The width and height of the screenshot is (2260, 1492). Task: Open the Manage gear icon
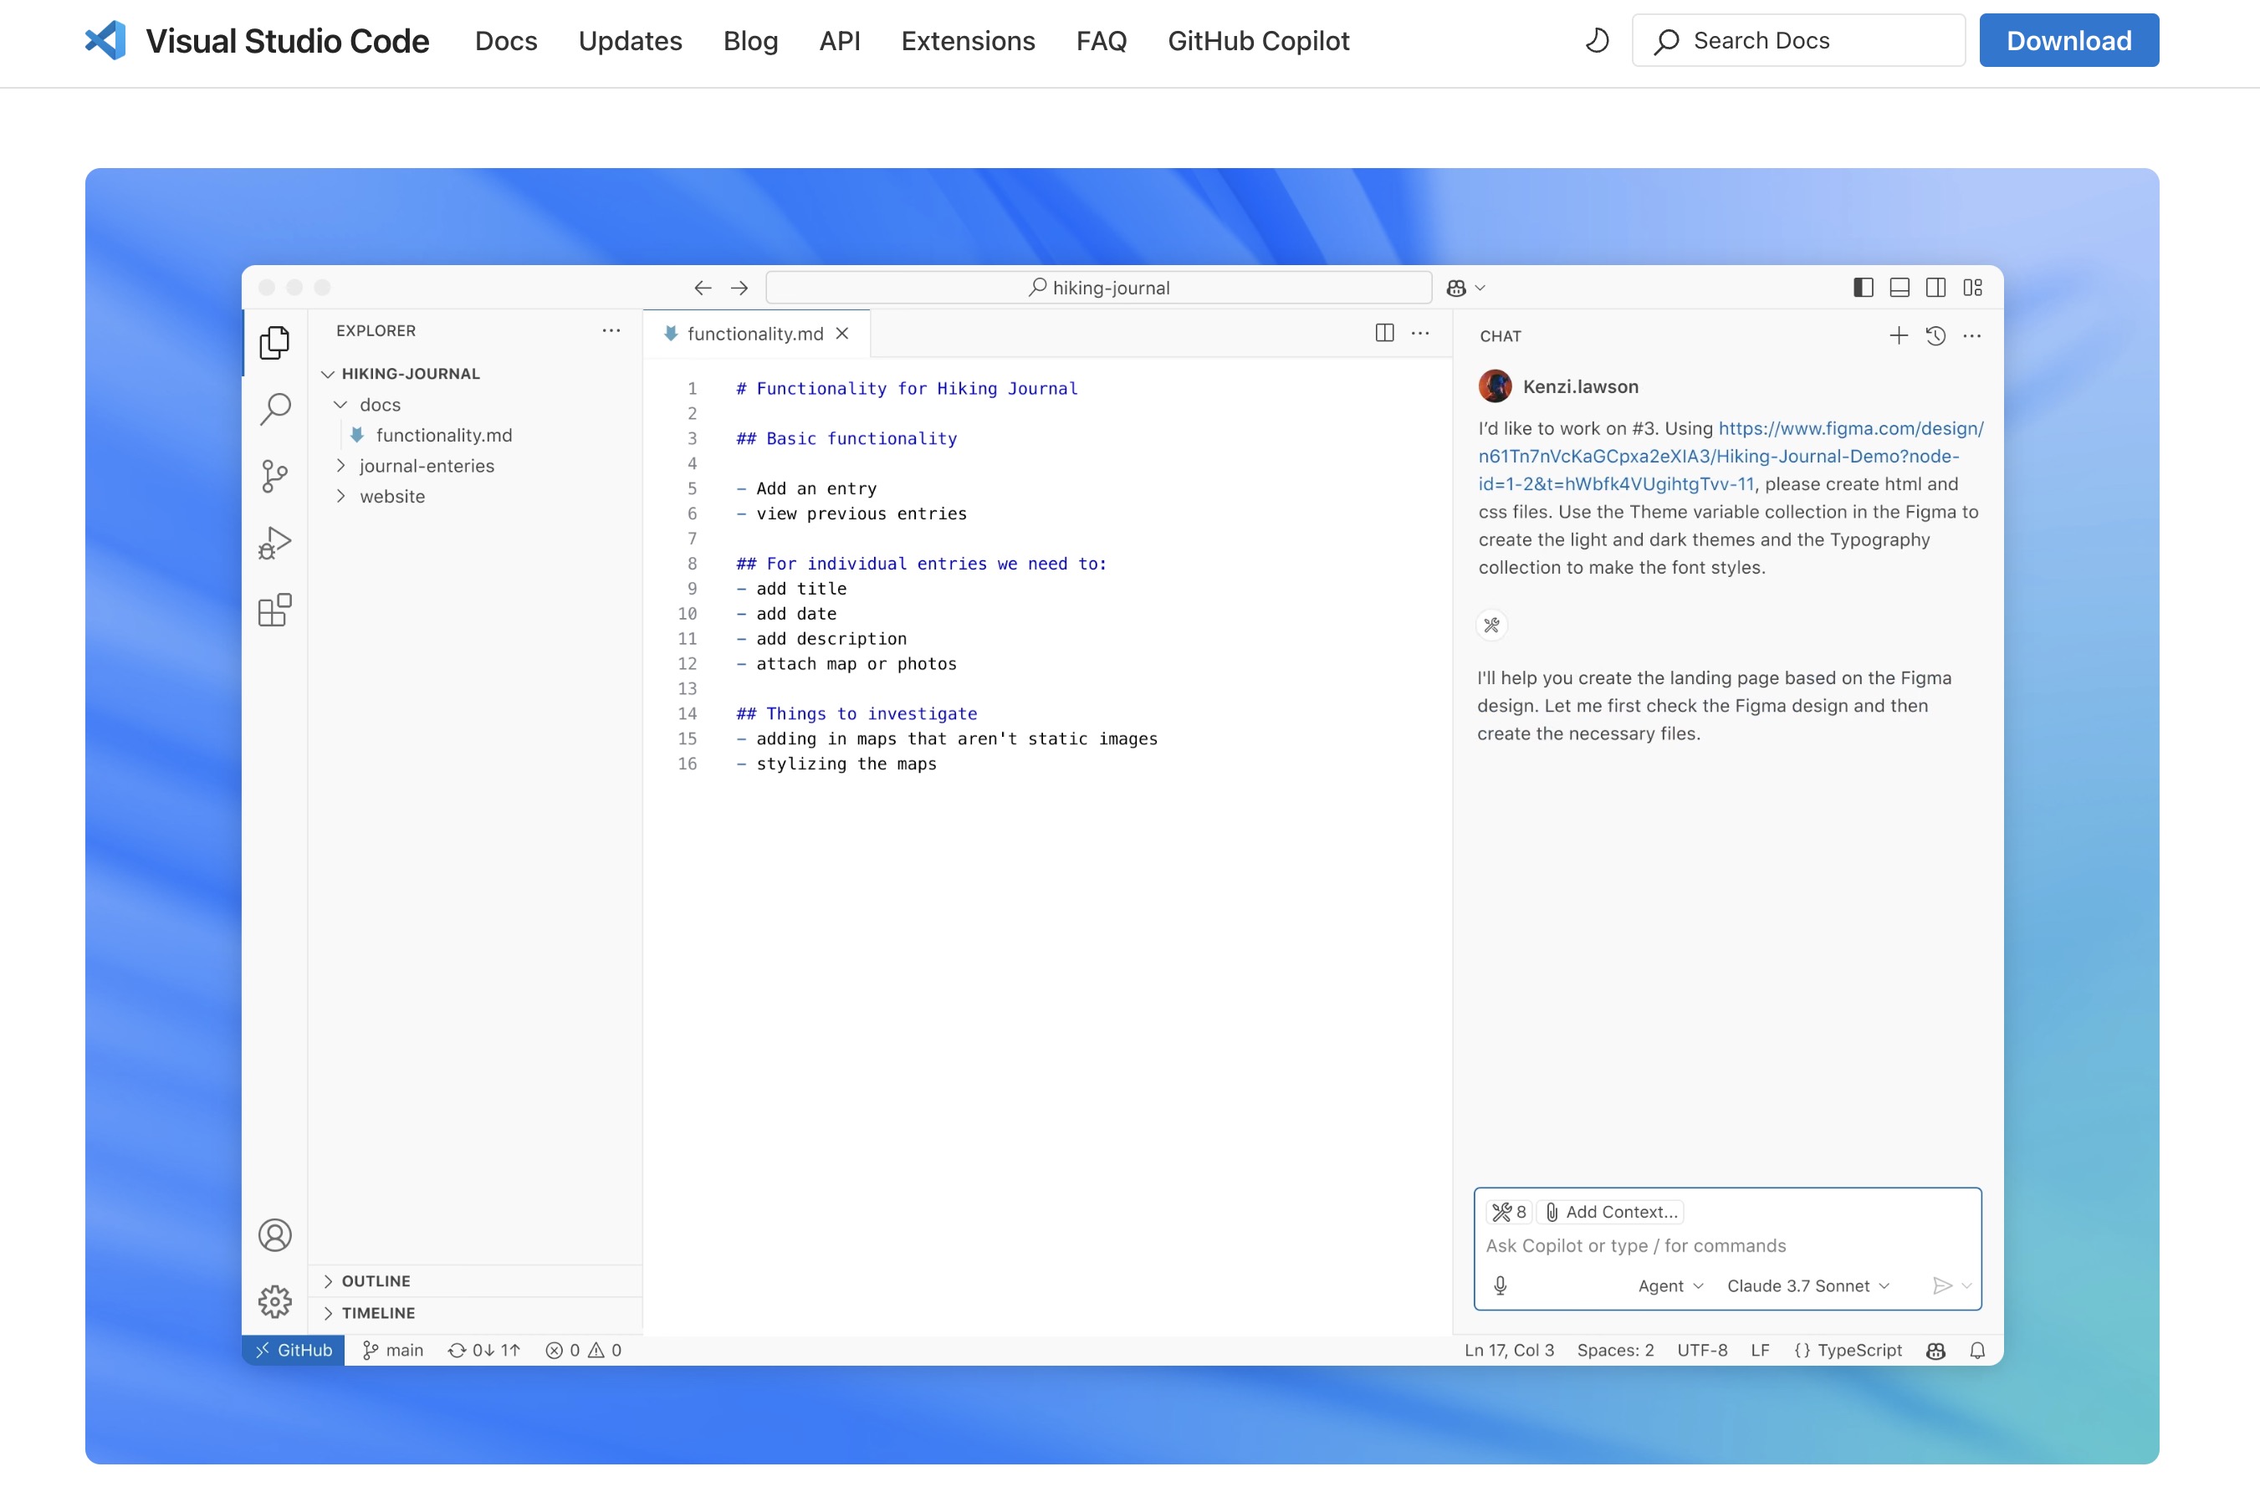[275, 1300]
